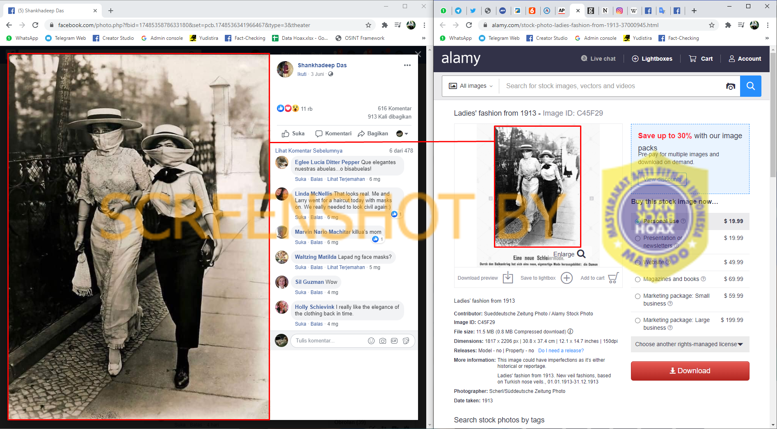Select Marketing package: Large business option
Image resolution: width=777 pixels, height=429 pixels.
pos(638,320)
